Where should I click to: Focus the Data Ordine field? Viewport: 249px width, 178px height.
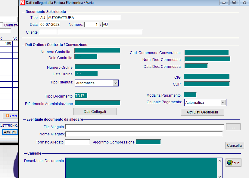pyautogui.click(x=86, y=74)
